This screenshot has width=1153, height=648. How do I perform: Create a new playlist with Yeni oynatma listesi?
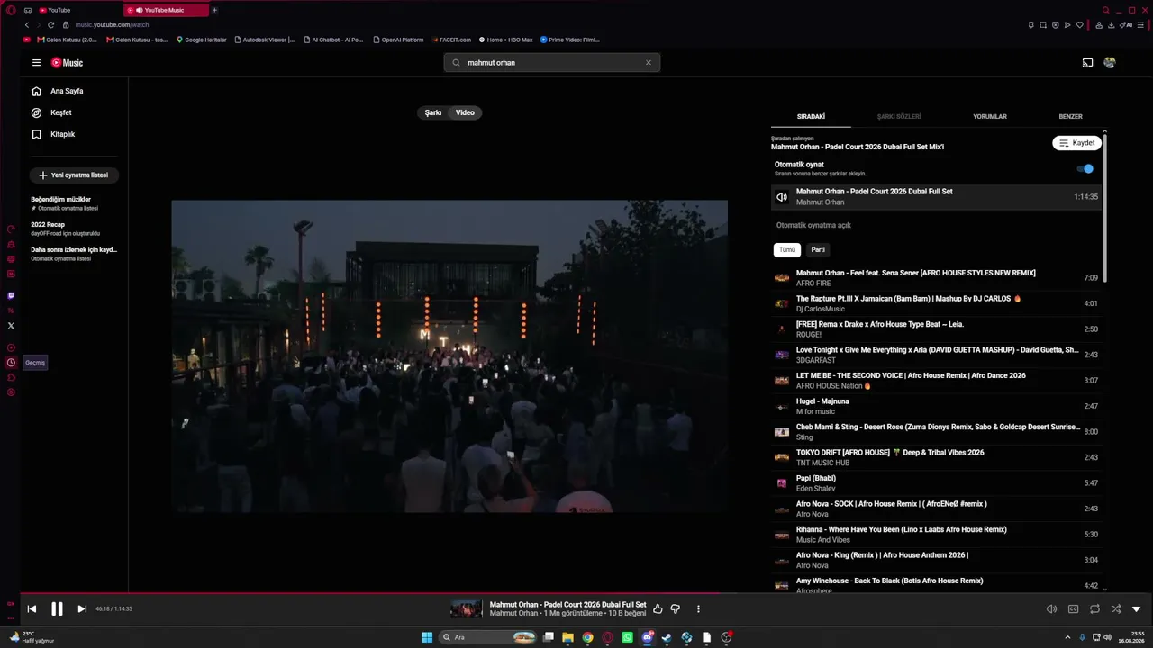74,175
